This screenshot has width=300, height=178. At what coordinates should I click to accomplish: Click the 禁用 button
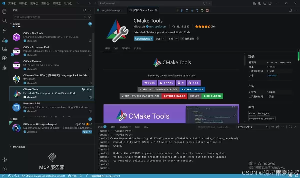coord(158,39)
